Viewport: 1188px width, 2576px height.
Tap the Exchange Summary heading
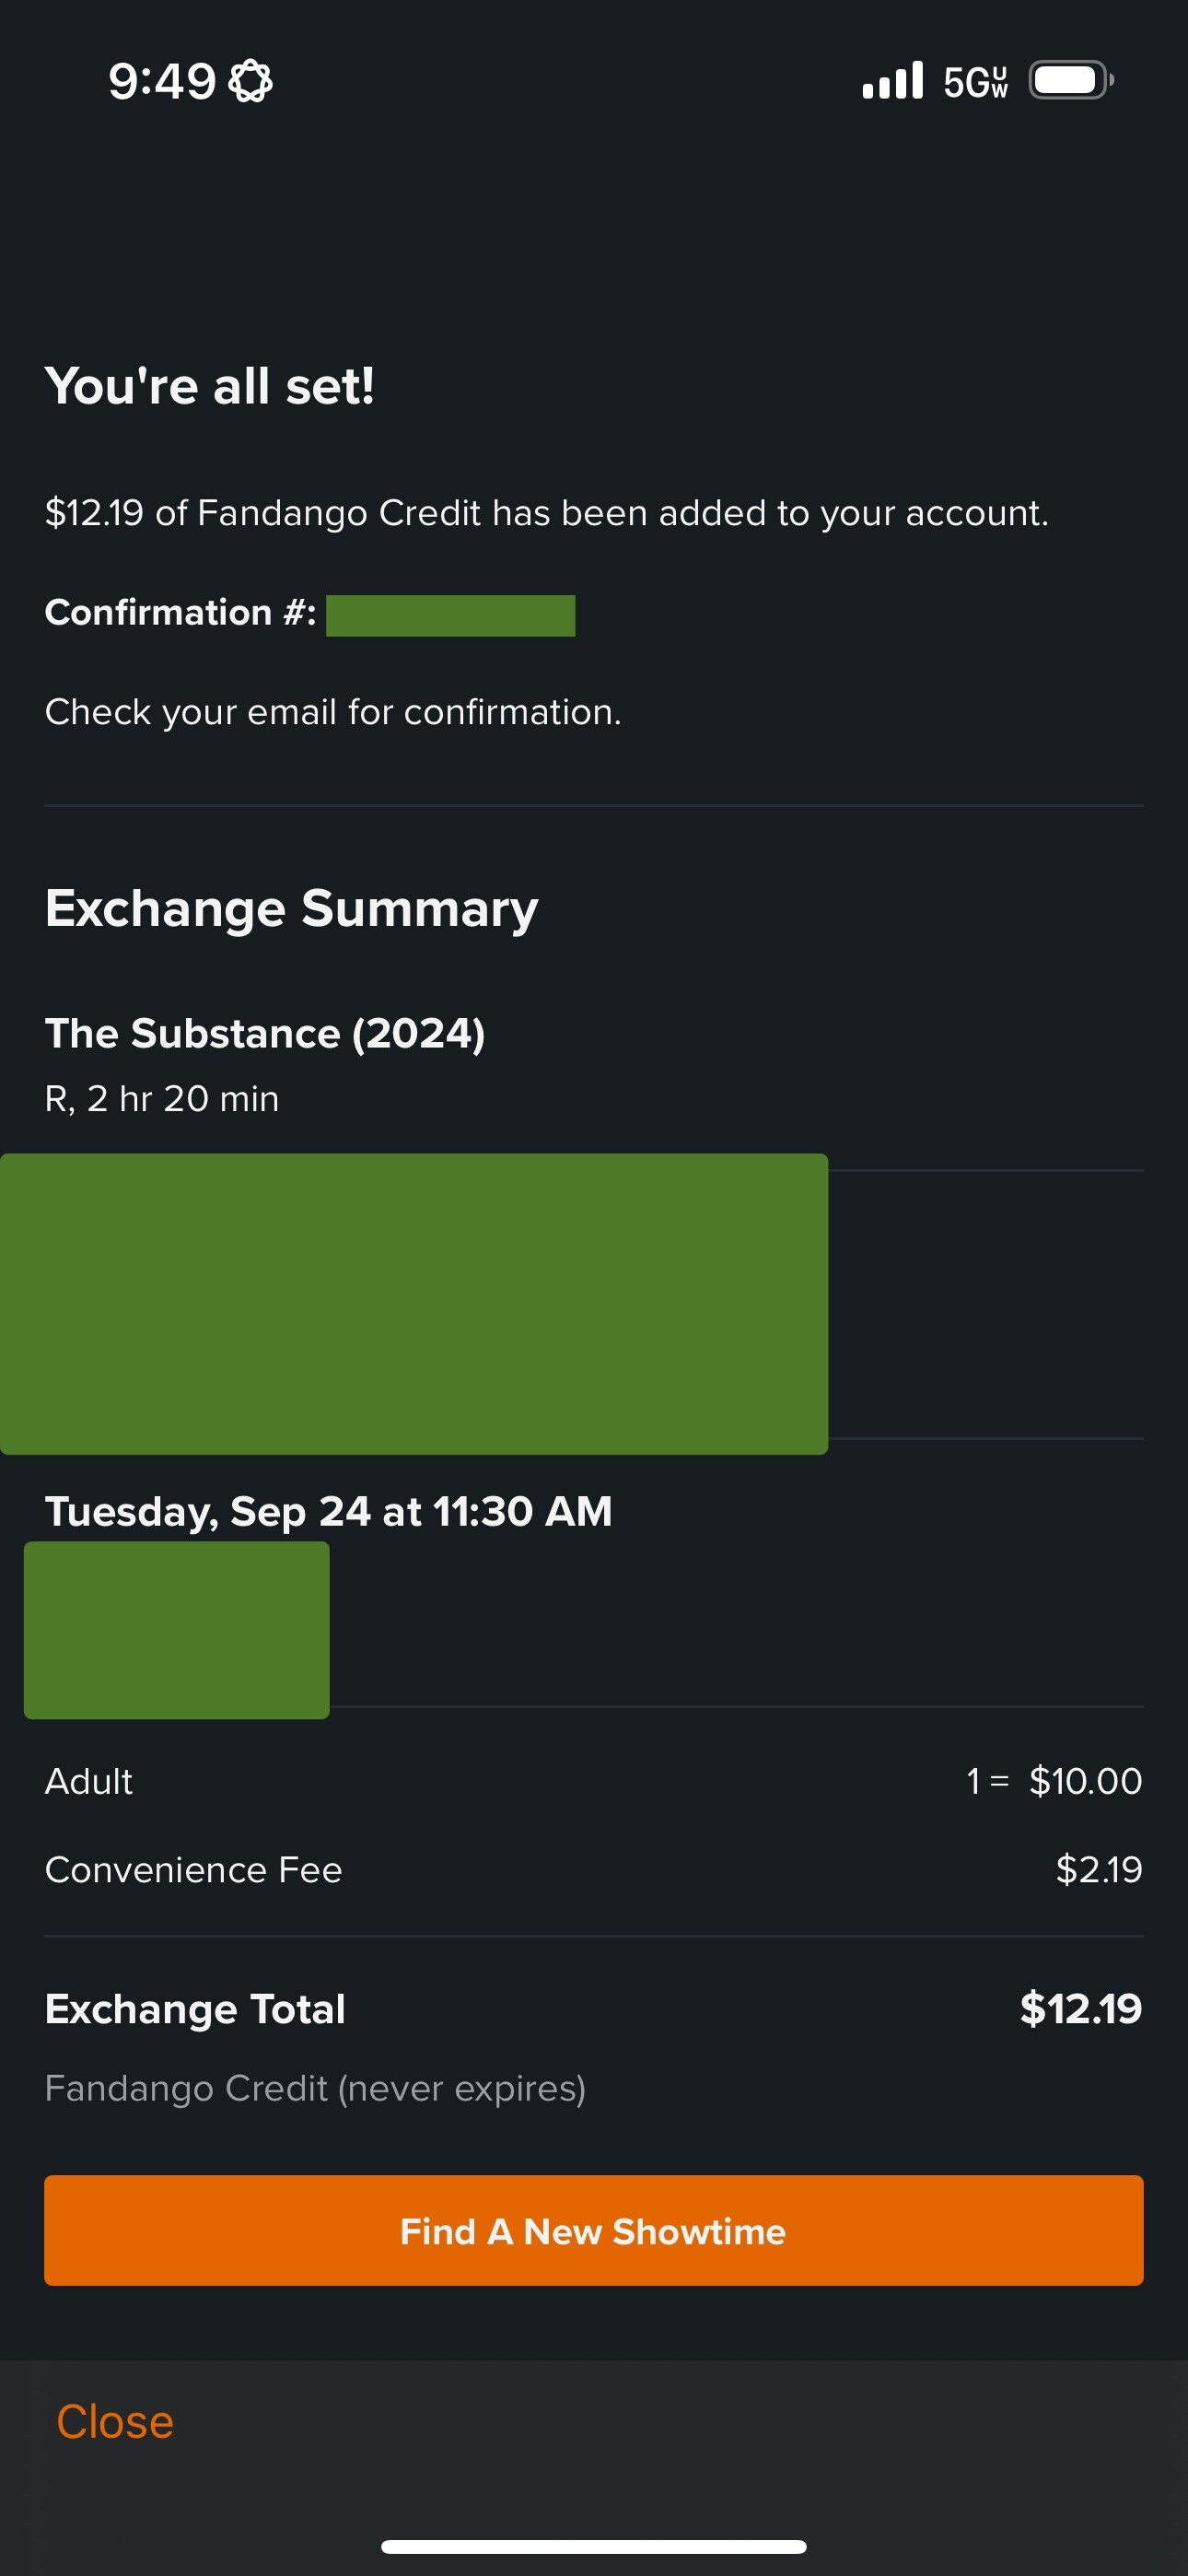[292, 908]
